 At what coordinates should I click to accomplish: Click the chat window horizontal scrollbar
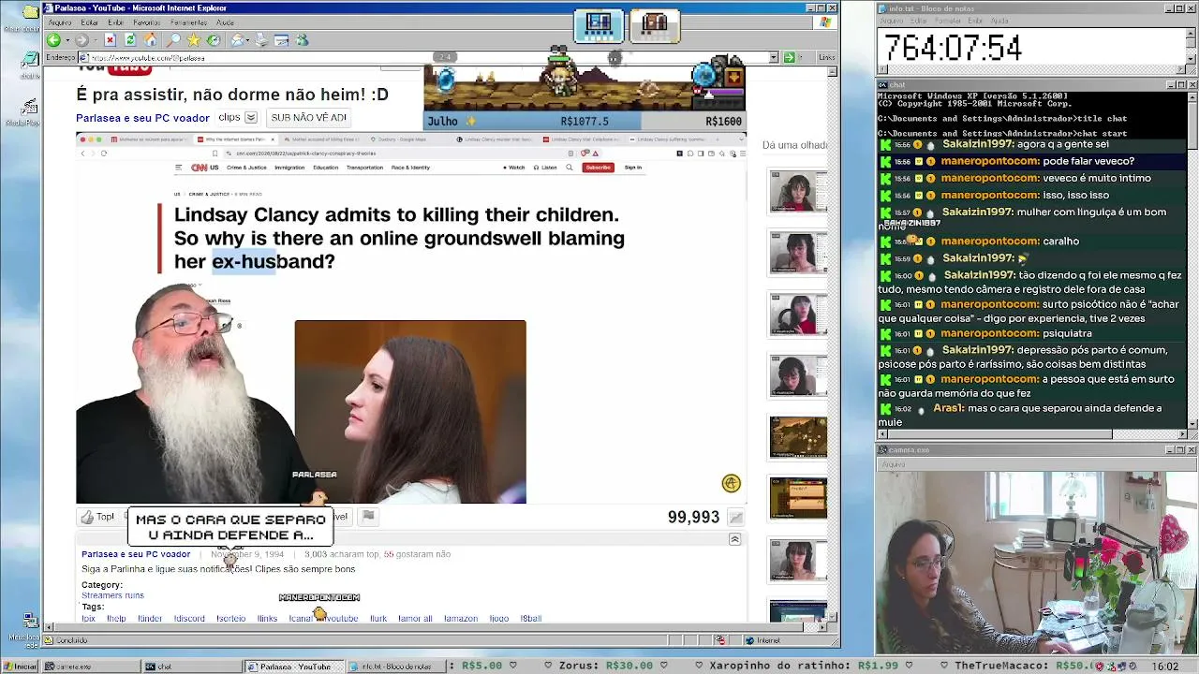coord(1031,434)
